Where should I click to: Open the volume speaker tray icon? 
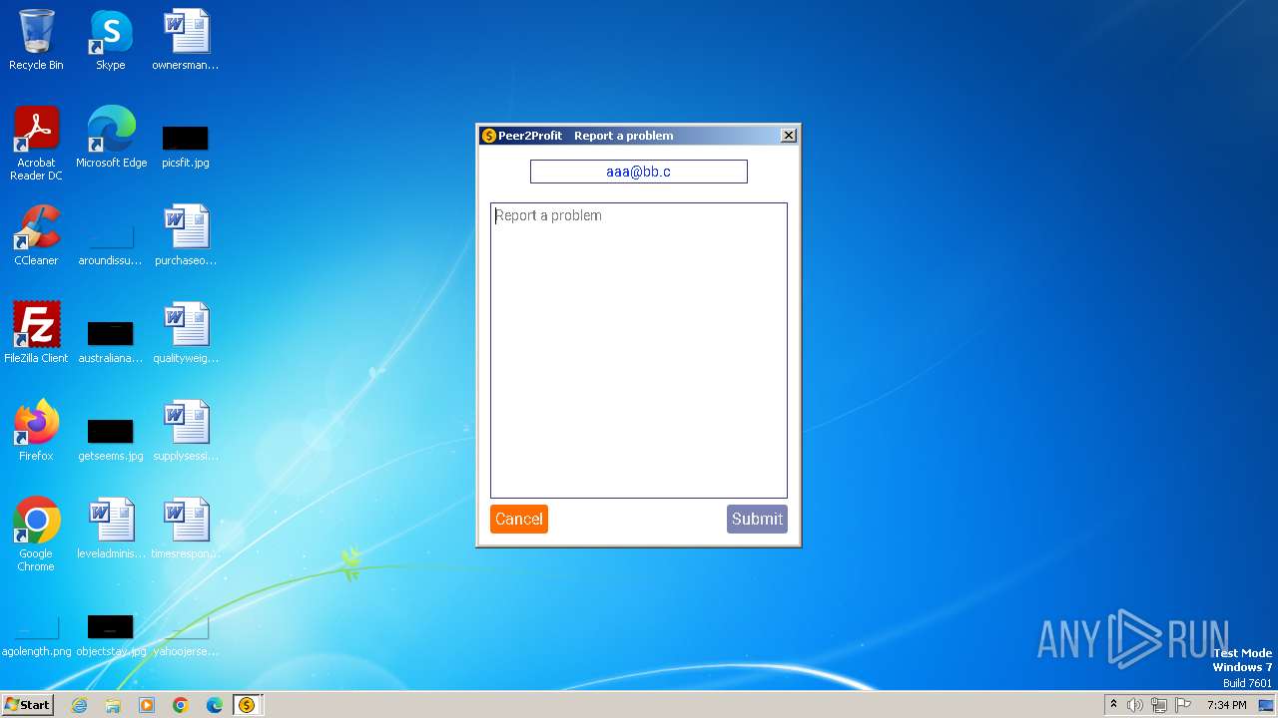coord(1135,705)
